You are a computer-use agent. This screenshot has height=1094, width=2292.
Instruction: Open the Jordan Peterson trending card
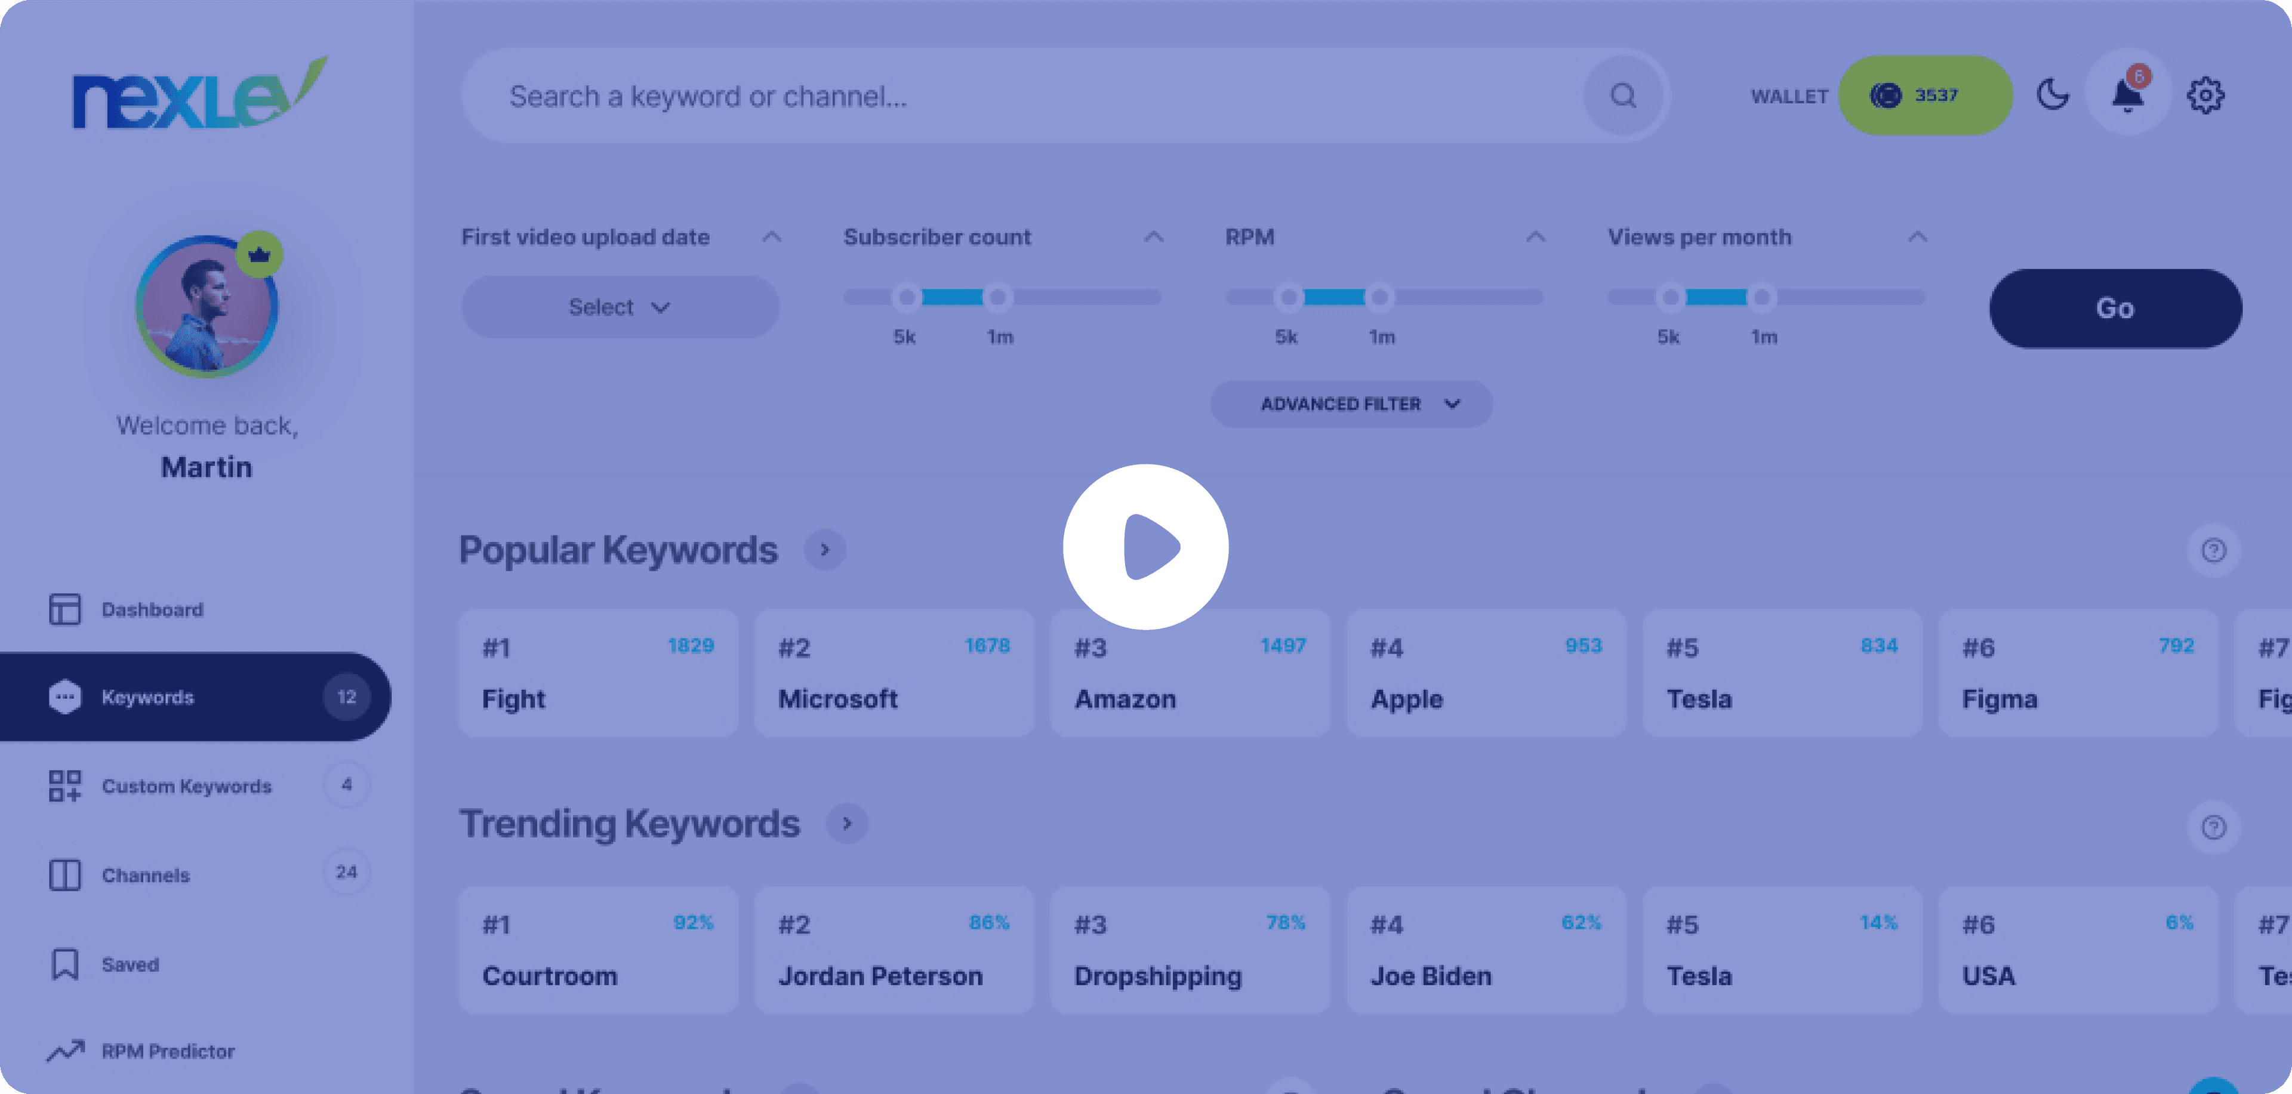pyautogui.click(x=894, y=950)
